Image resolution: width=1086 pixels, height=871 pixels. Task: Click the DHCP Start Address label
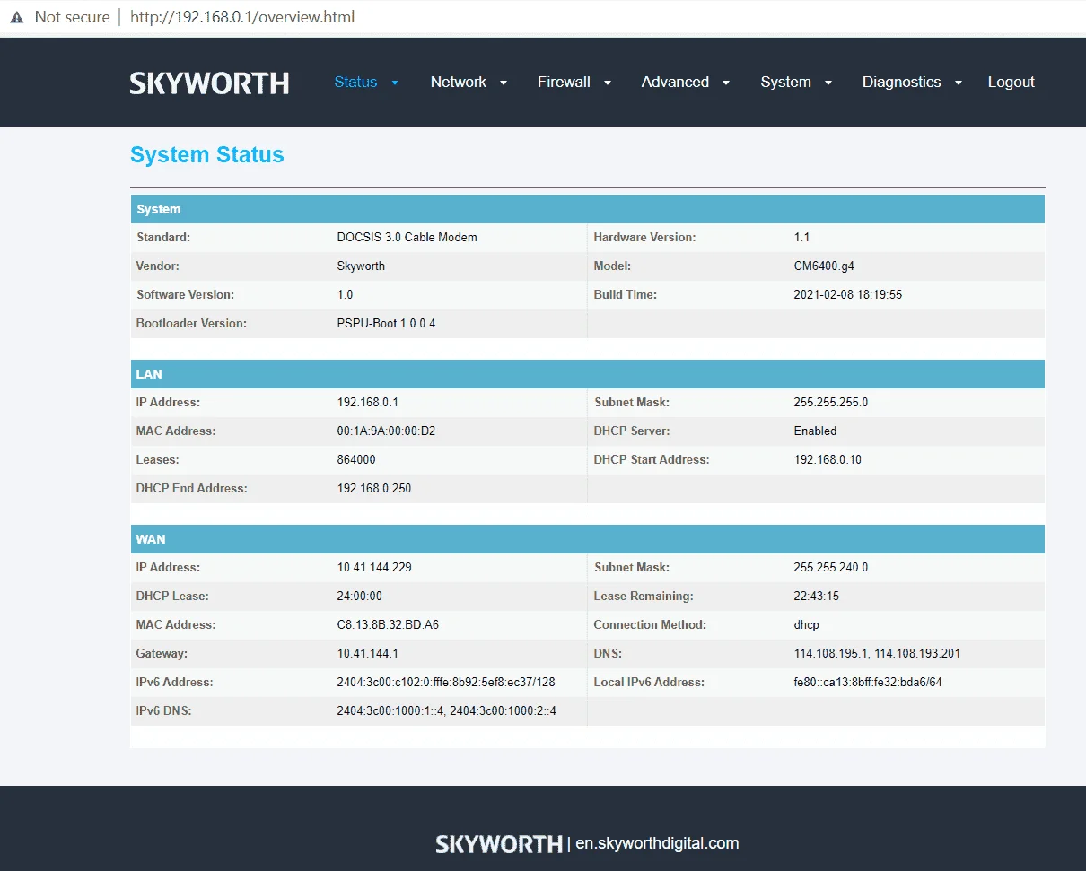click(652, 460)
